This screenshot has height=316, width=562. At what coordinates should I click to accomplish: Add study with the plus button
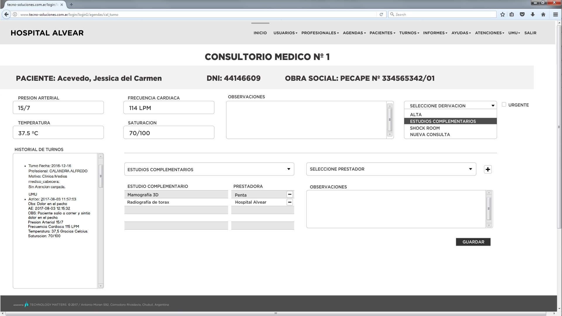click(x=488, y=169)
